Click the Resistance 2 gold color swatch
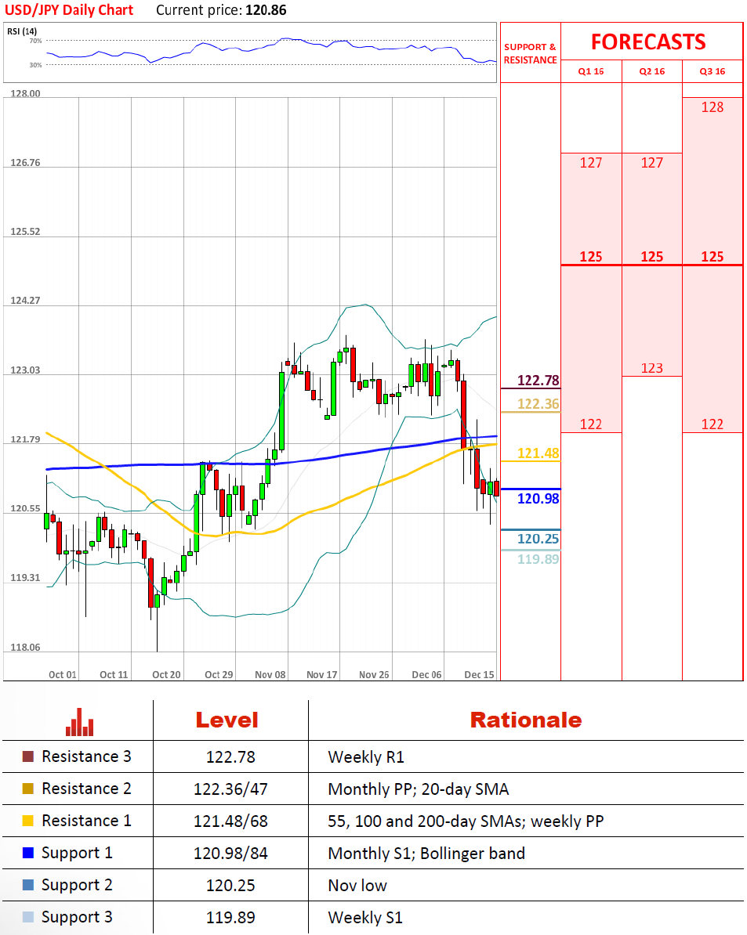 pyautogui.click(x=28, y=789)
